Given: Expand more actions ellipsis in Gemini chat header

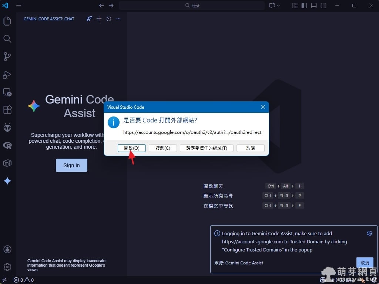Looking at the screenshot, I should 118,19.
